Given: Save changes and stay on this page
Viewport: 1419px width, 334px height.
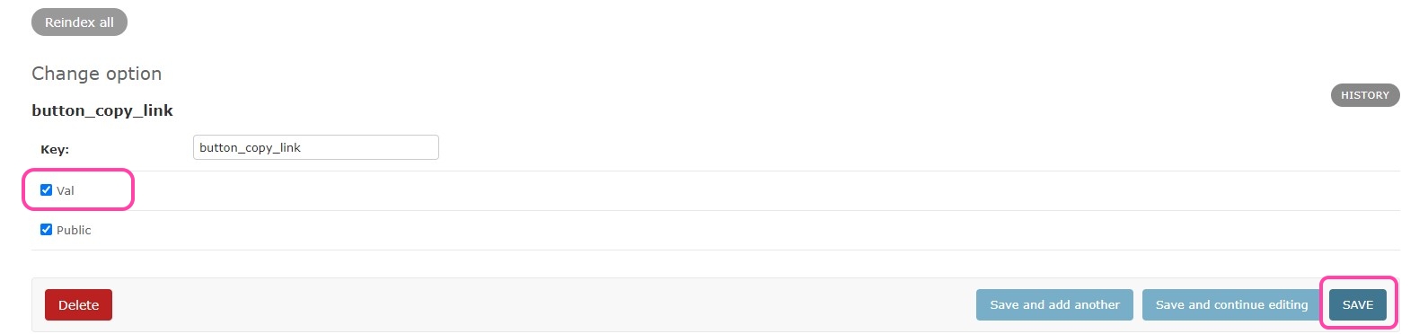Looking at the screenshot, I should (x=1231, y=305).
